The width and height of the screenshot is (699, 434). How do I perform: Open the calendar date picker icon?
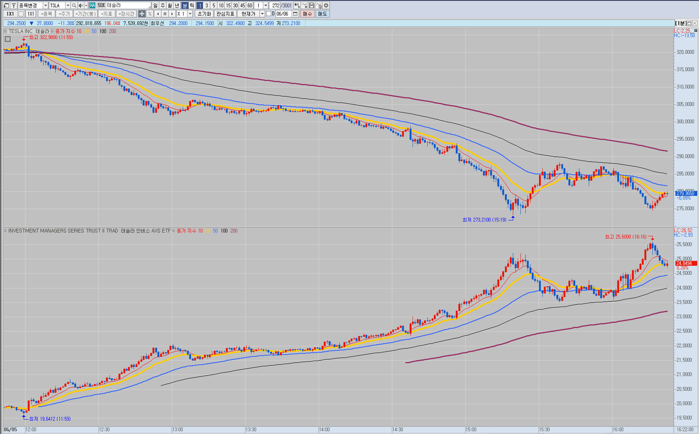point(295,14)
